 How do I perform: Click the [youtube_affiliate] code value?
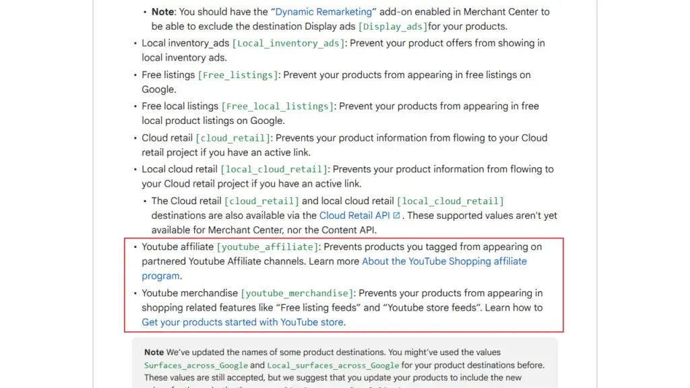point(267,247)
